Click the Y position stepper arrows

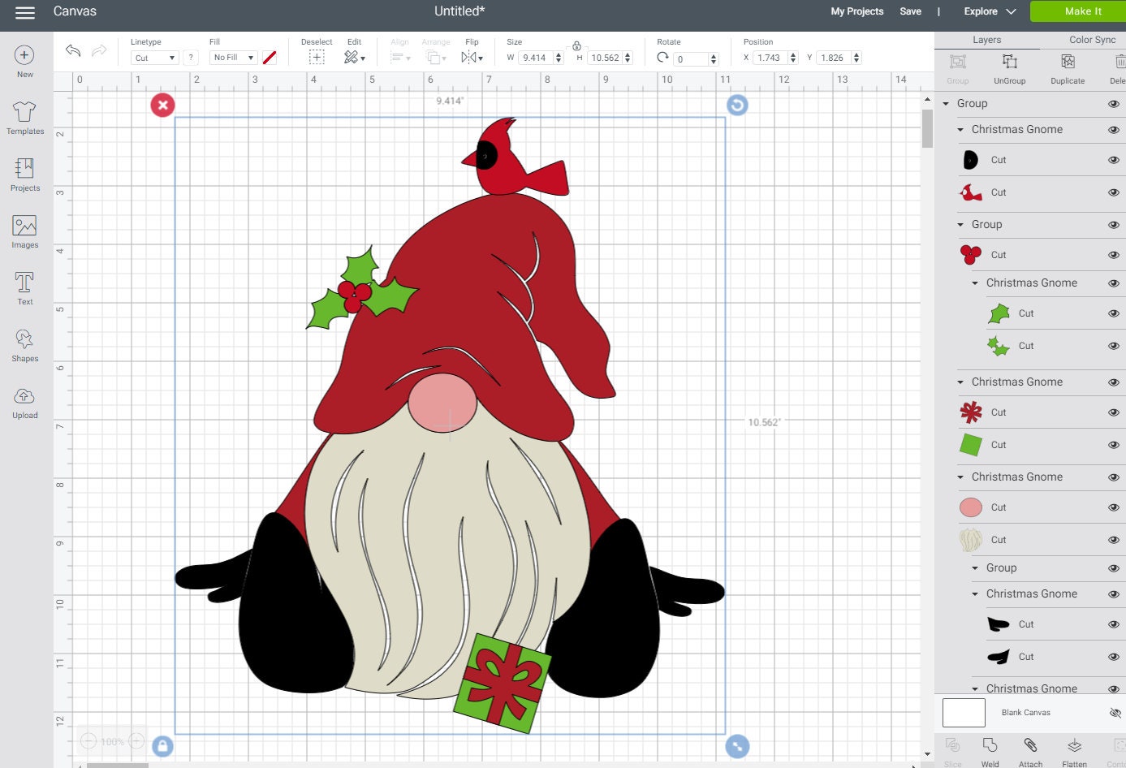click(856, 58)
